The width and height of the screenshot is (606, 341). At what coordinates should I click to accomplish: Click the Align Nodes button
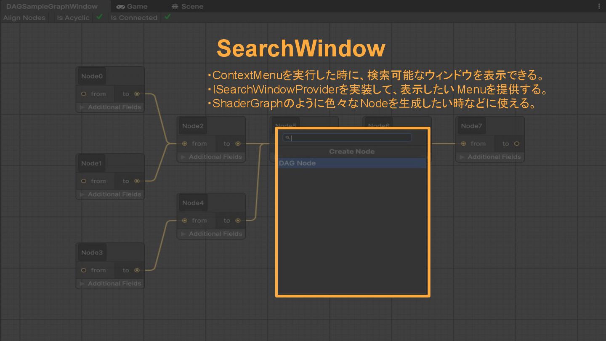[x=24, y=18]
